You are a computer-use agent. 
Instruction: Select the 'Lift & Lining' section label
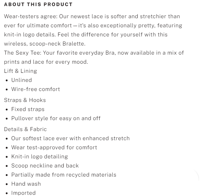(21, 71)
